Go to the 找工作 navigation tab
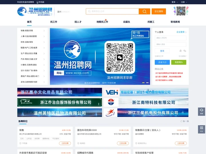 pyautogui.click(x=54, y=22)
